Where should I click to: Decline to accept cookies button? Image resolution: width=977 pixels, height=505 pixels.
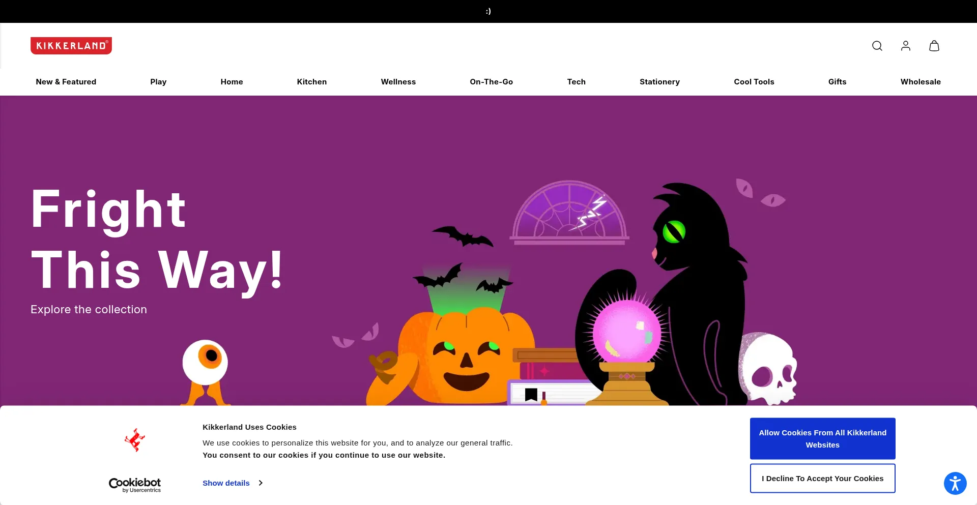coord(822,479)
